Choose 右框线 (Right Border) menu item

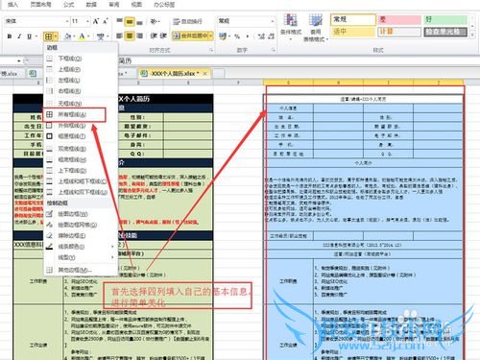(x=81, y=91)
